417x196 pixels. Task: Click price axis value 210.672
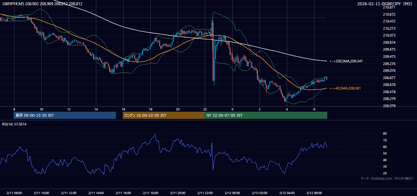pos(389,14)
